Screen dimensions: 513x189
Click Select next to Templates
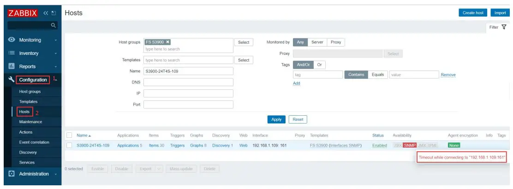pyautogui.click(x=244, y=60)
